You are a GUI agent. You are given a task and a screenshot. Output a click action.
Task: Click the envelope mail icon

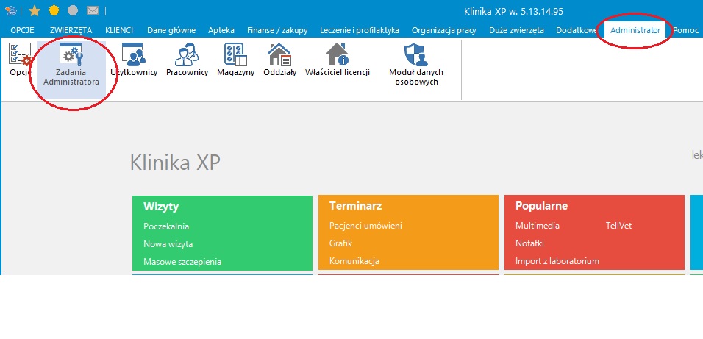pos(93,10)
